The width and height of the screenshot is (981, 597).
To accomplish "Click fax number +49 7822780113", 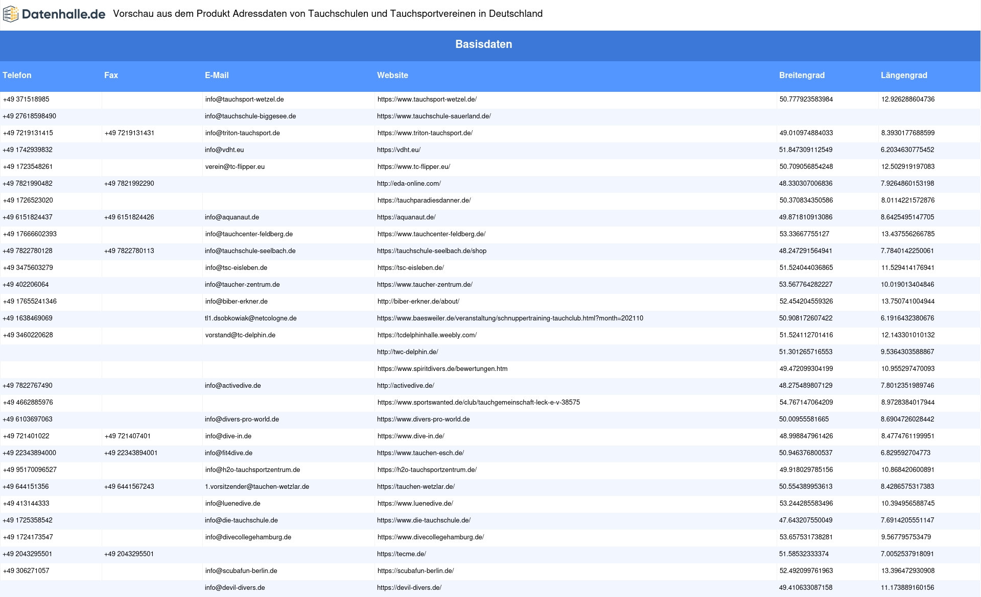I will point(129,251).
